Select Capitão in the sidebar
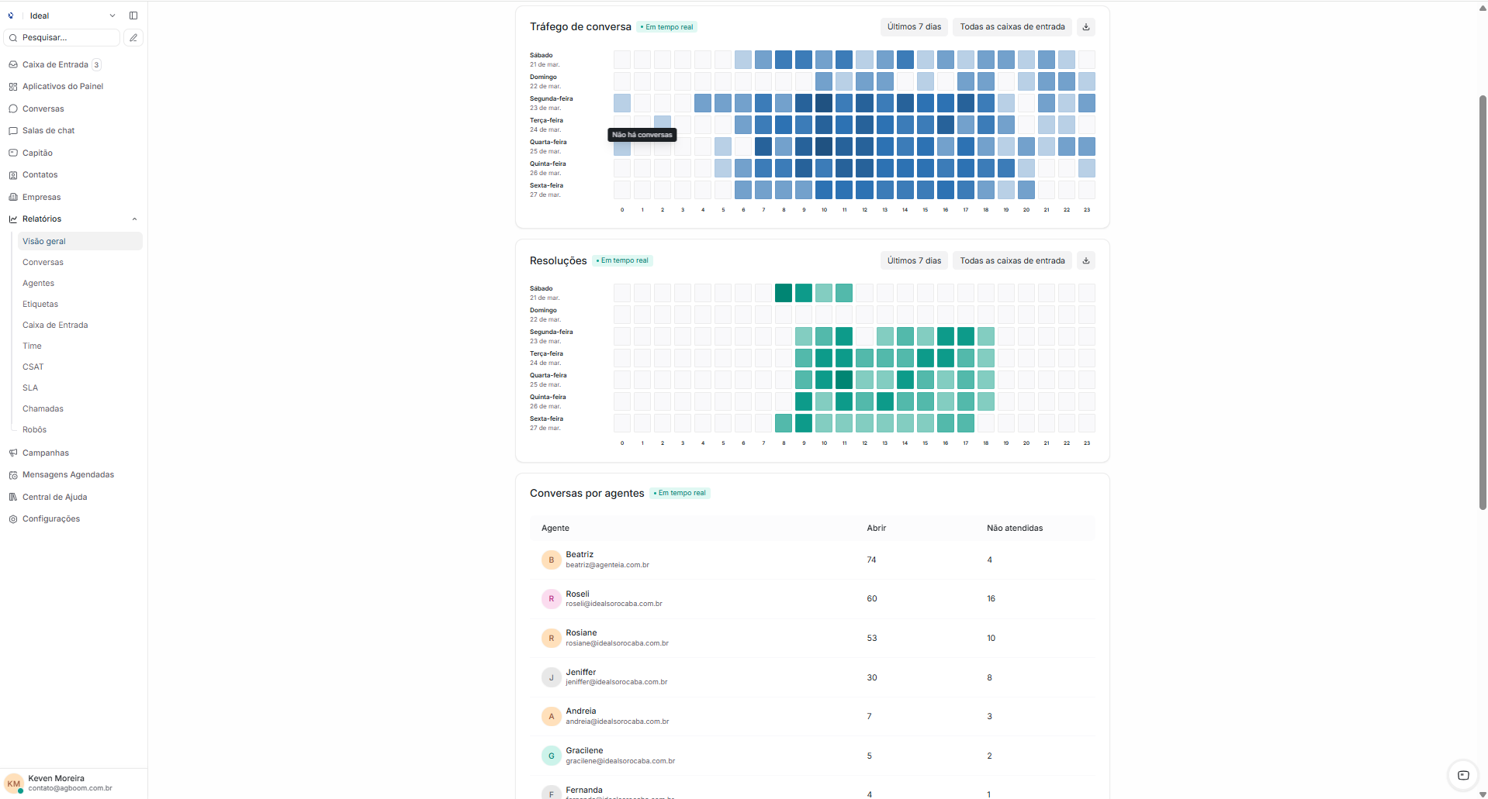The height and width of the screenshot is (799, 1488). (x=38, y=153)
